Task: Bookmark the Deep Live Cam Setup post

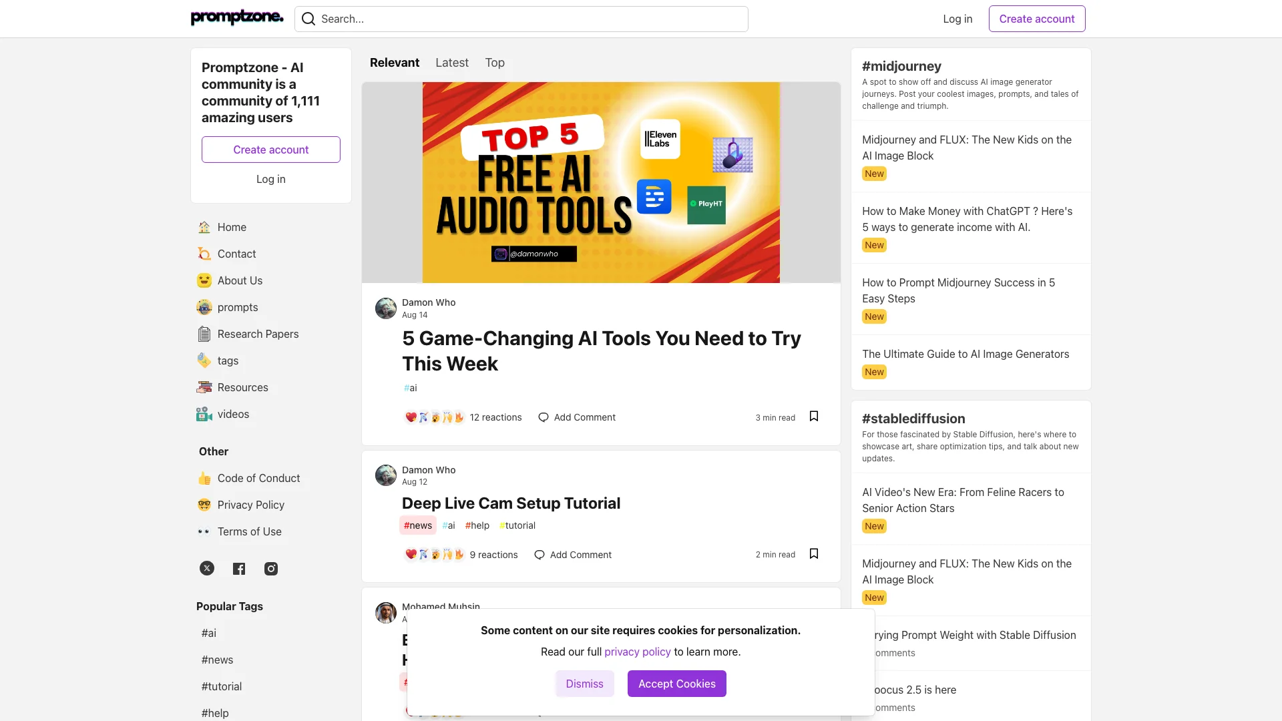Action: pyautogui.click(x=814, y=553)
